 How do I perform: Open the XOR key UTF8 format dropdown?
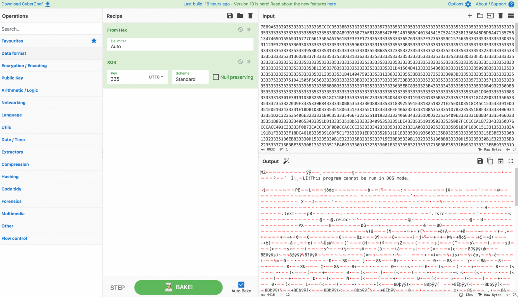[x=156, y=77]
